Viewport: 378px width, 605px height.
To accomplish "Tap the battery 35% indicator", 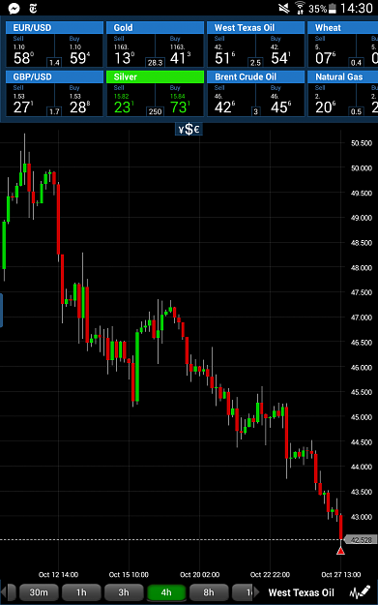I will pyautogui.click(x=323, y=8).
